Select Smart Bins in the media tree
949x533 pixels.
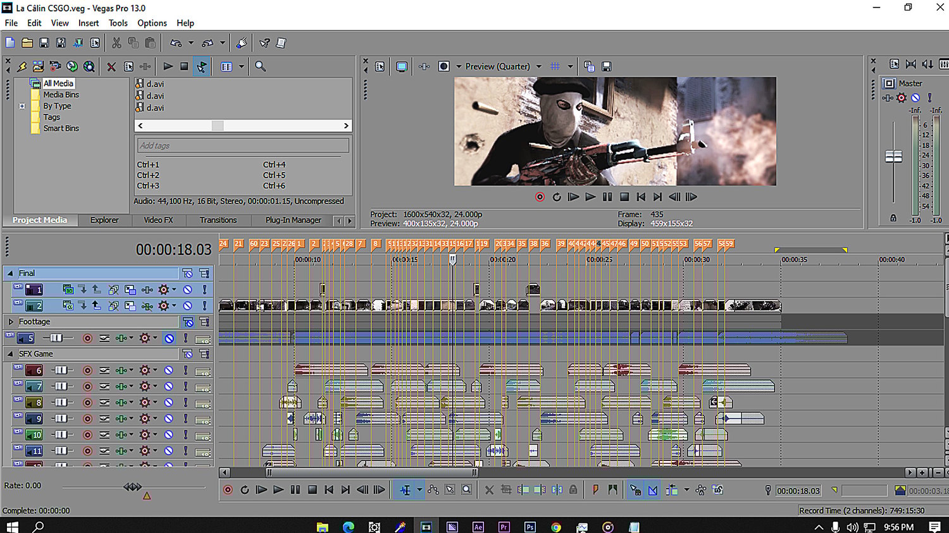tap(61, 128)
